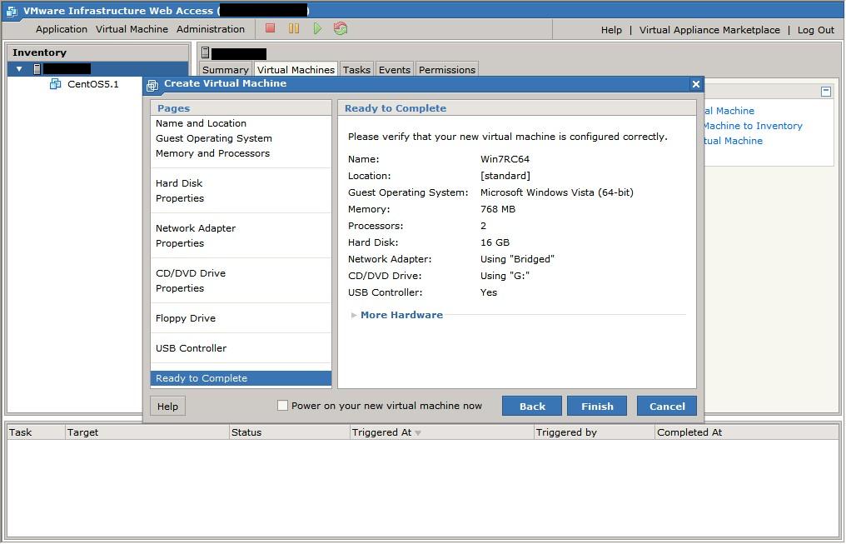
Task: Click the orange Suspend pause icon
Action: [293, 28]
